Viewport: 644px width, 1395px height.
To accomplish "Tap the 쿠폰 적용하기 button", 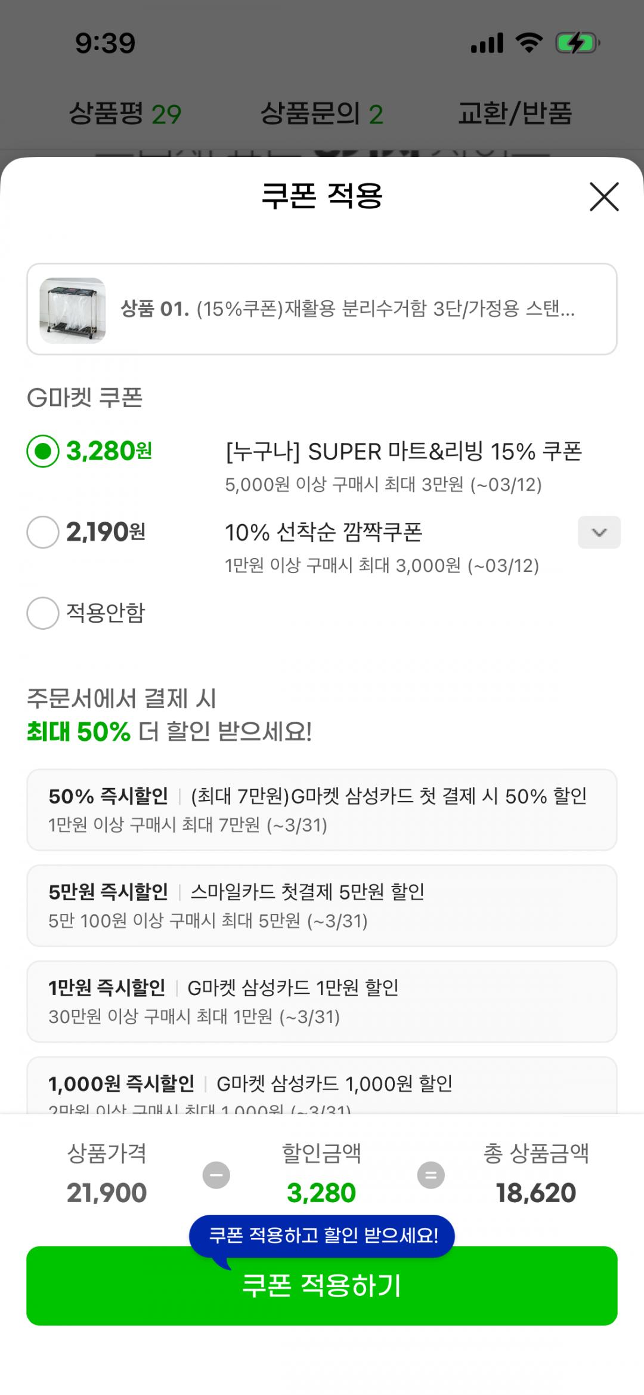I will (x=322, y=1286).
